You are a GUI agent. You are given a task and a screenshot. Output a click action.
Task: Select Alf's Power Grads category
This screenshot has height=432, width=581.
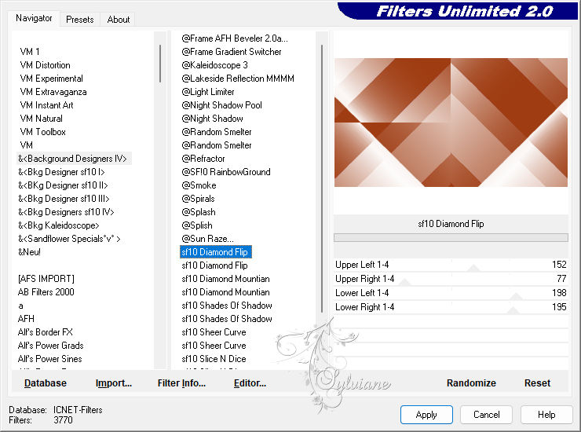click(50, 346)
